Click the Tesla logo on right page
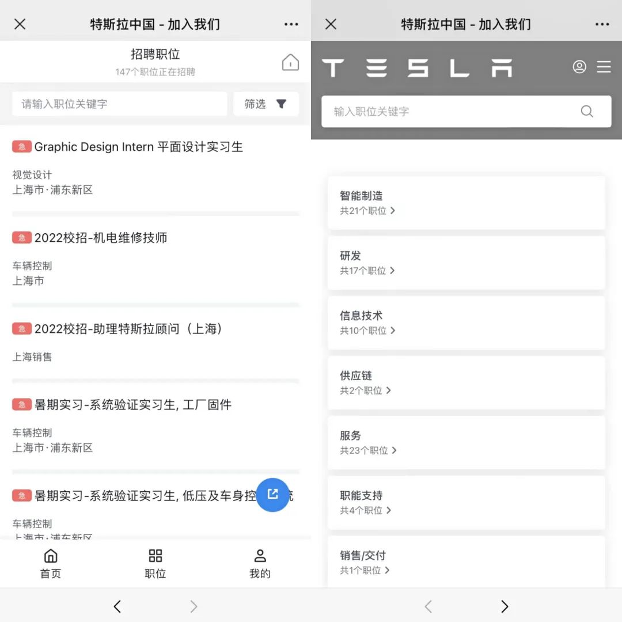The height and width of the screenshot is (622, 622). pos(417,67)
